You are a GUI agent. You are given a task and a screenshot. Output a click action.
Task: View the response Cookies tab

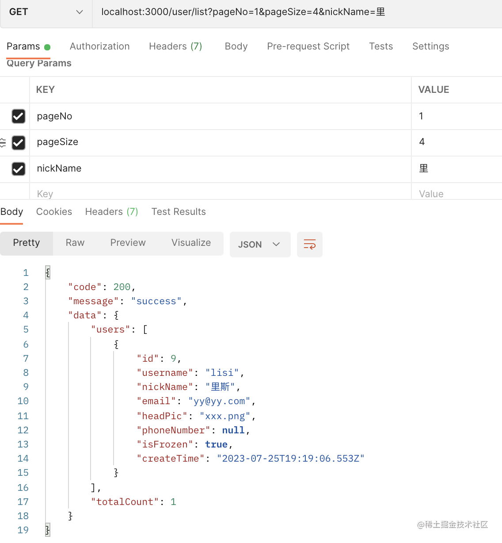[54, 212]
